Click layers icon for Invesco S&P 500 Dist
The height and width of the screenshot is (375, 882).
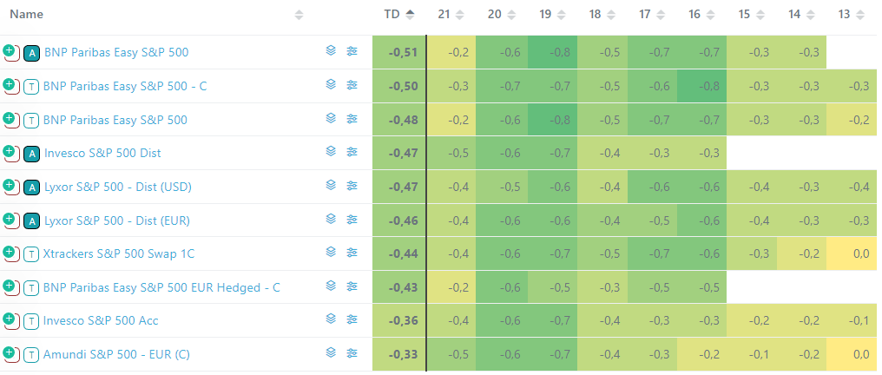331,152
